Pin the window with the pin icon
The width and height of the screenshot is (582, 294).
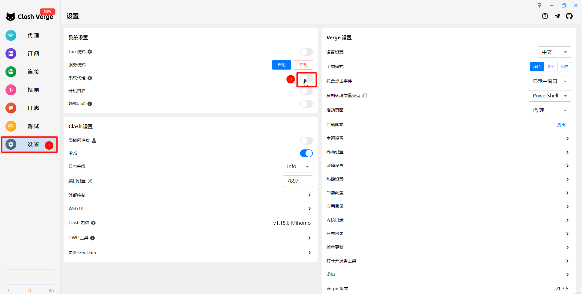(540, 5)
